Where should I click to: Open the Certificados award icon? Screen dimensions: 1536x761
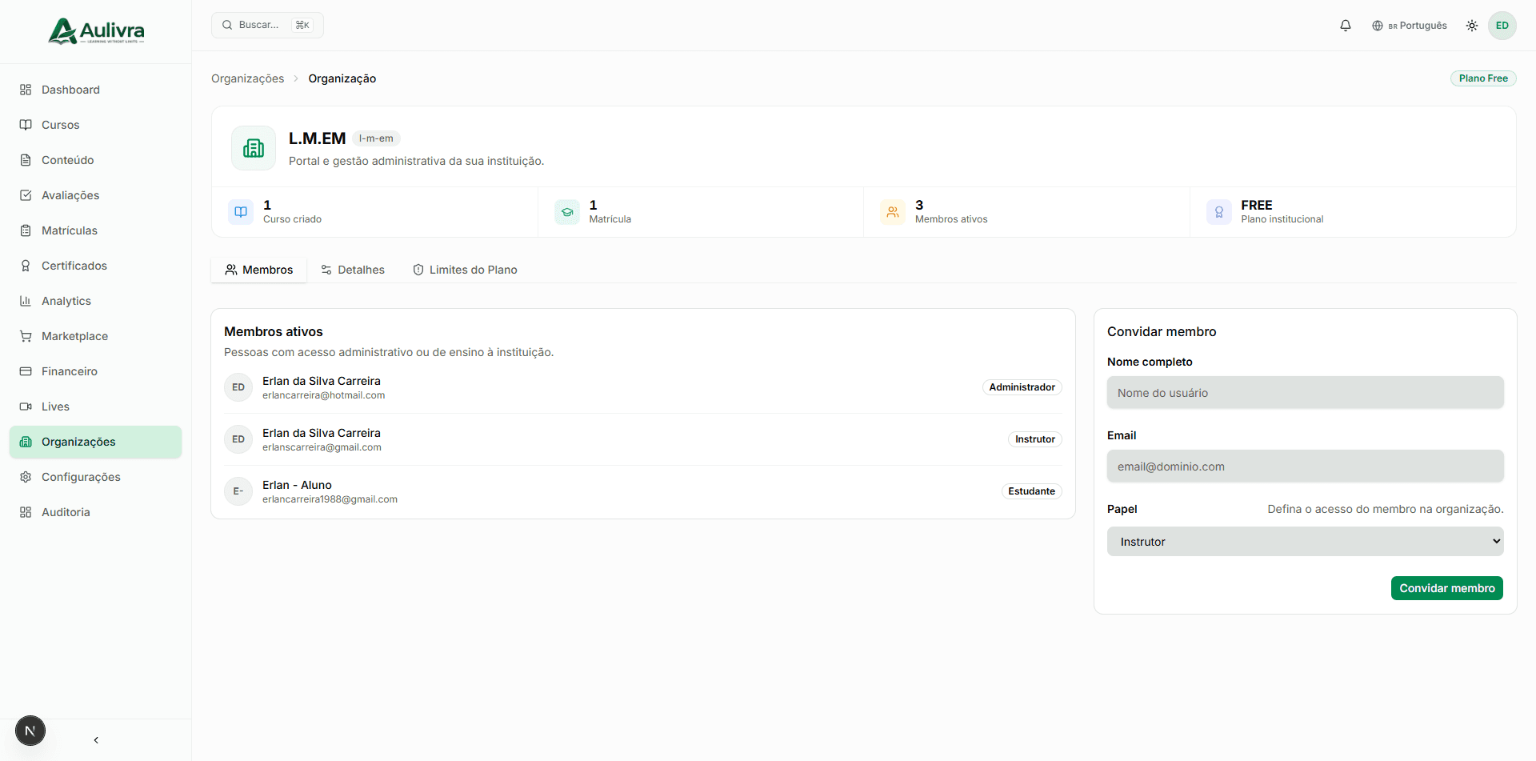pos(26,266)
